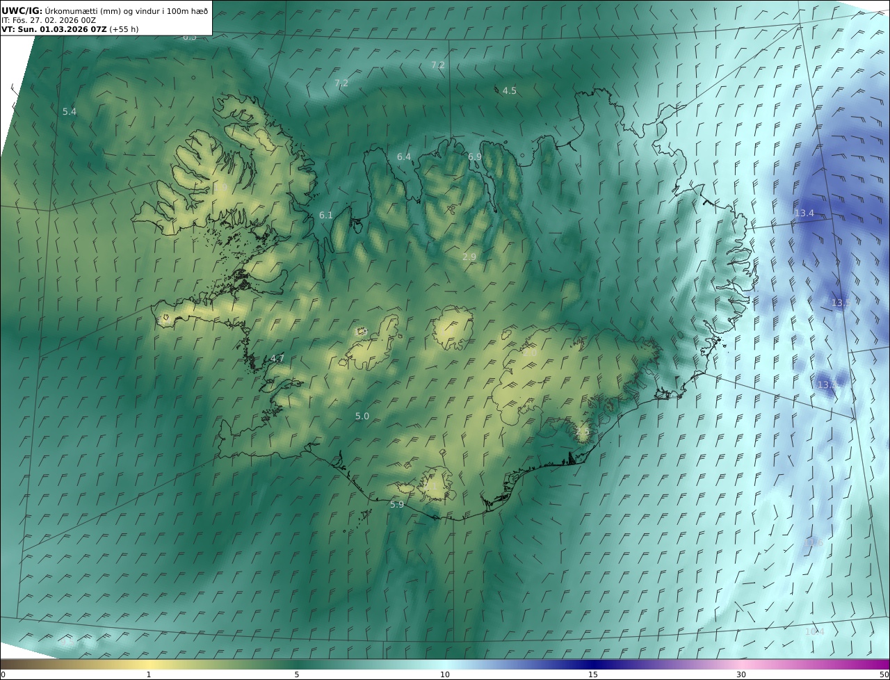The image size is (890, 680).
Task: Click the '6.9' value label on the map
Action: pos(475,156)
